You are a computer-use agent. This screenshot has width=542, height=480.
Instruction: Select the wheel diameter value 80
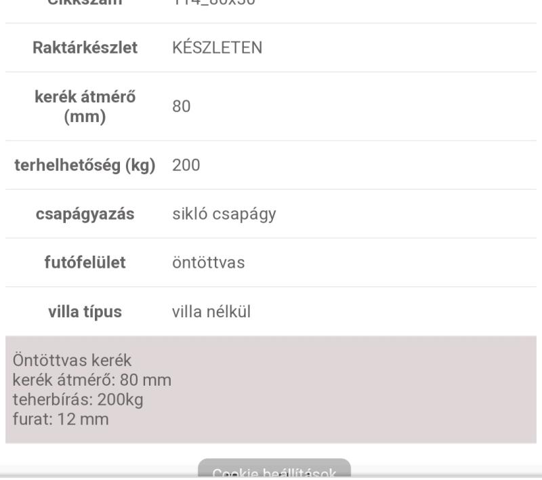pos(182,106)
